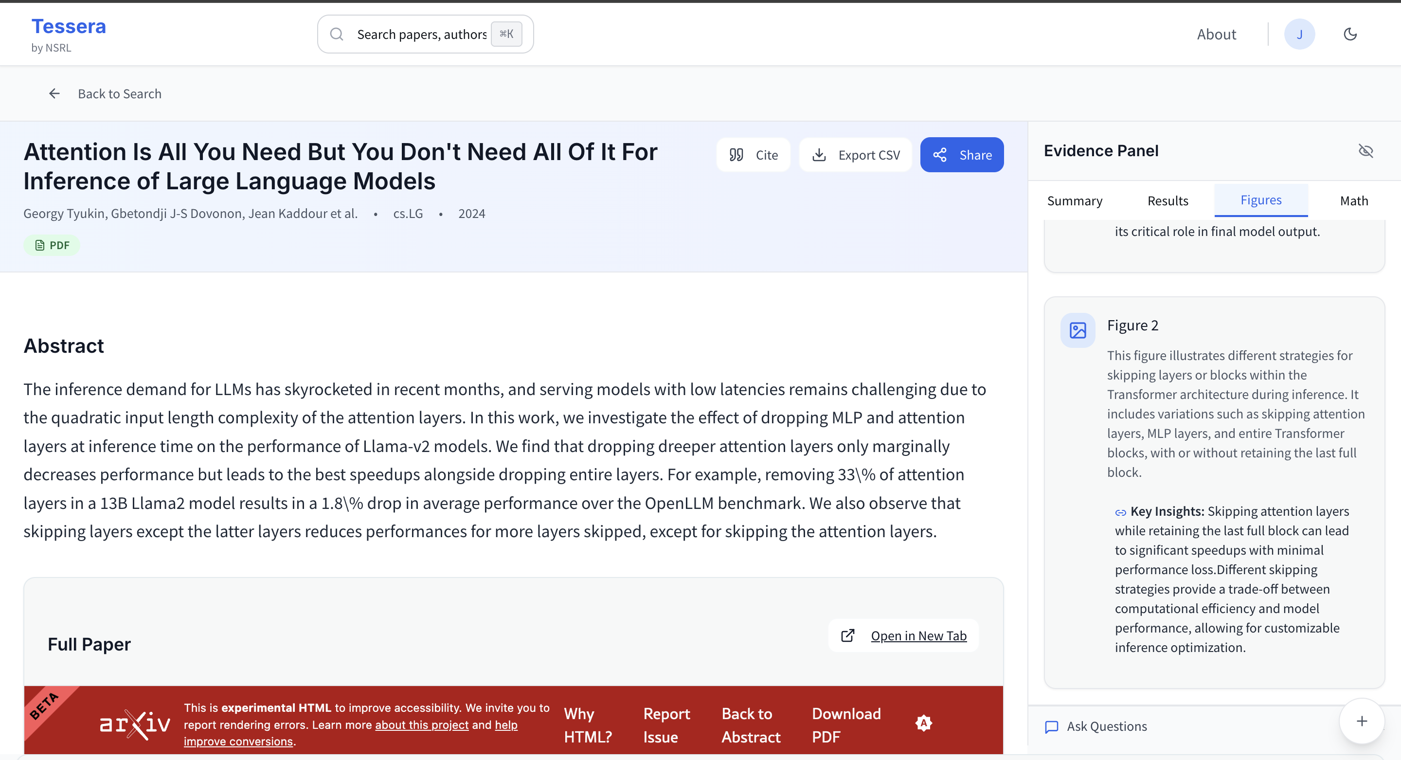1401x760 pixels.
Task: Click the Abstract heading
Action: tap(64, 346)
